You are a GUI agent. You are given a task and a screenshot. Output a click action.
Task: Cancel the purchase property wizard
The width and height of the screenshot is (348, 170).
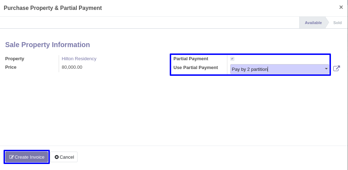pos(64,157)
